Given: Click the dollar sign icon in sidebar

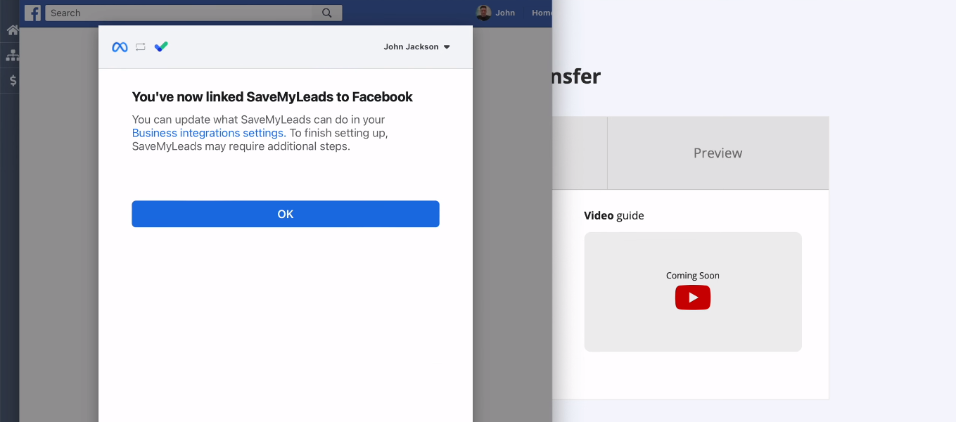Looking at the screenshot, I should (13, 81).
